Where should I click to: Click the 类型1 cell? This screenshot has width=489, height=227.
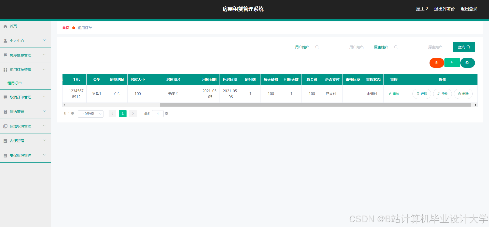(x=97, y=94)
